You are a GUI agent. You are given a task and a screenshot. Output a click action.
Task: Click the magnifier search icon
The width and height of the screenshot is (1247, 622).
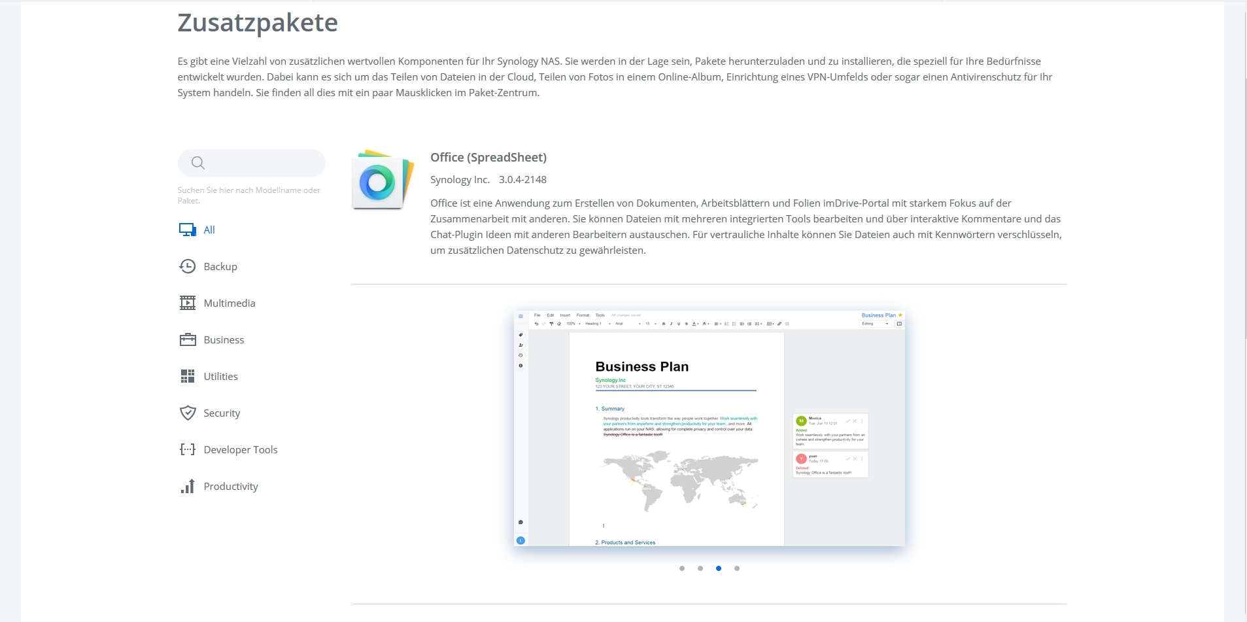click(x=198, y=163)
